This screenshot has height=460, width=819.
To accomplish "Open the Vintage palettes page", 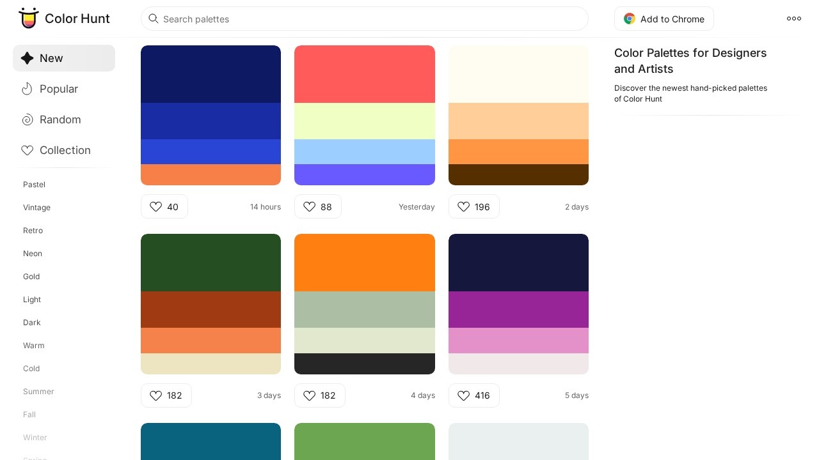I will click(x=36, y=208).
